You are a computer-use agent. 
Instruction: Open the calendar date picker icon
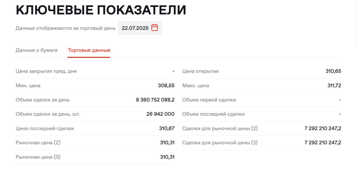[x=154, y=28]
